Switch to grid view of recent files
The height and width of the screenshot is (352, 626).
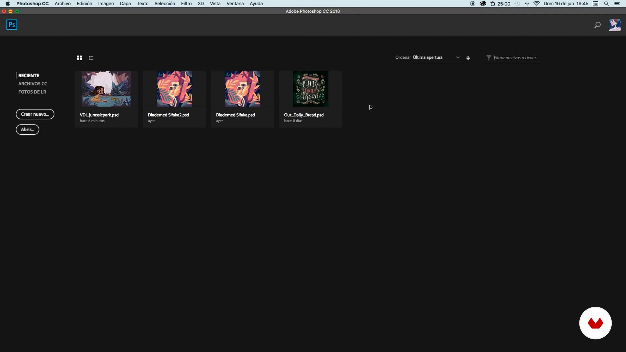tap(80, 58)
